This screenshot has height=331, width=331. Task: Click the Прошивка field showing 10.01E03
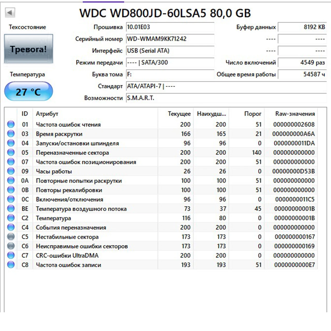click(x=170, y=27)
